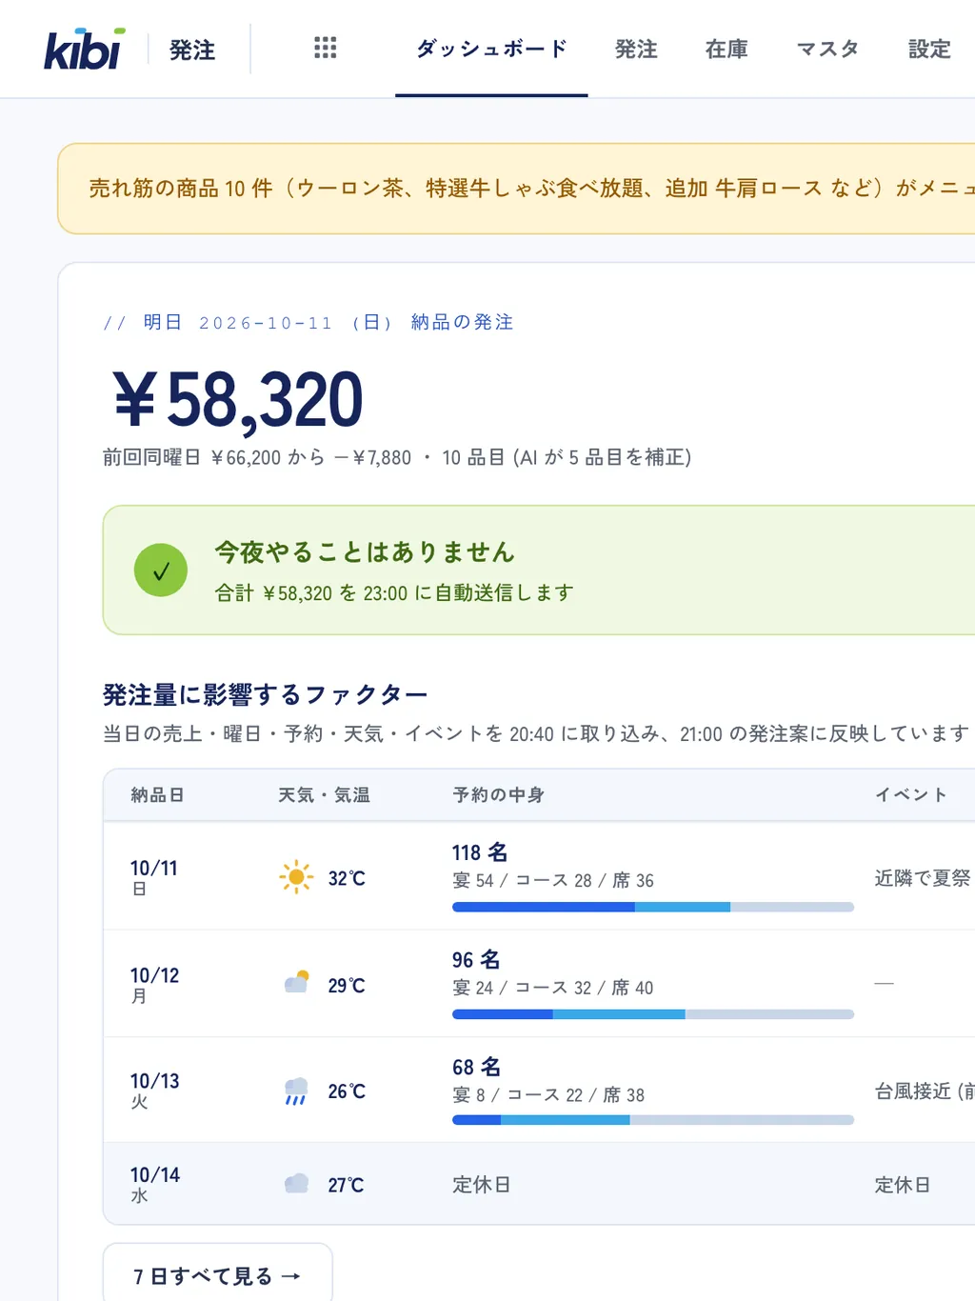Click 宴 8 / コース 22 / 席 38 breakdown
The image size is (975, 1301).
pyautogui.click(x=548, y=1095)
